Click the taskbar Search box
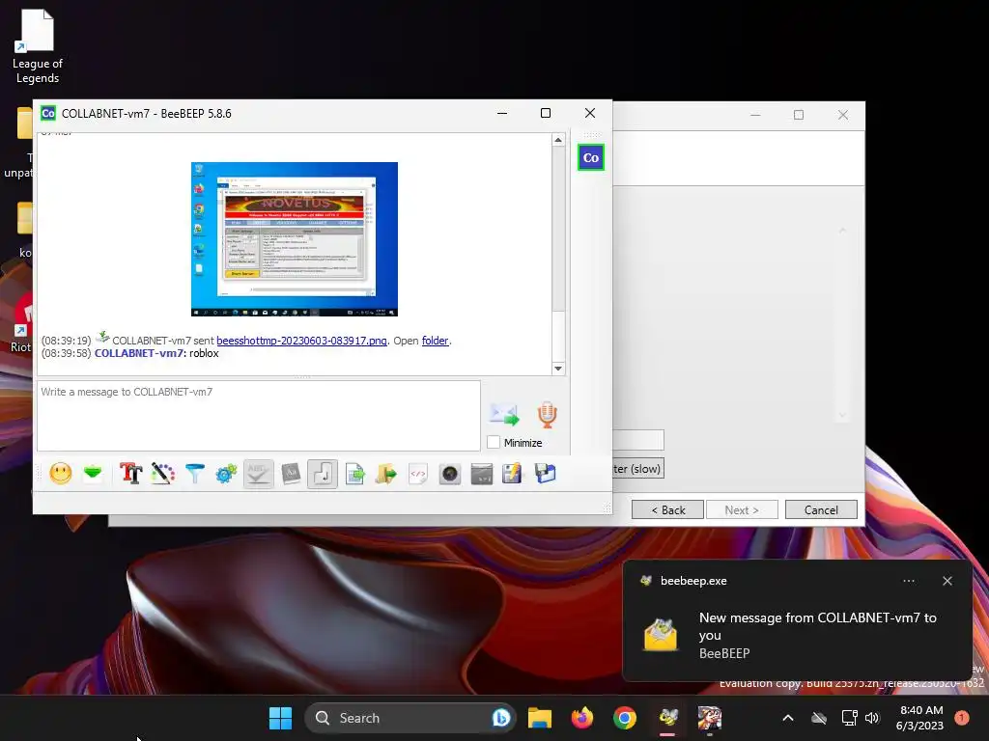 pos(410,718)
